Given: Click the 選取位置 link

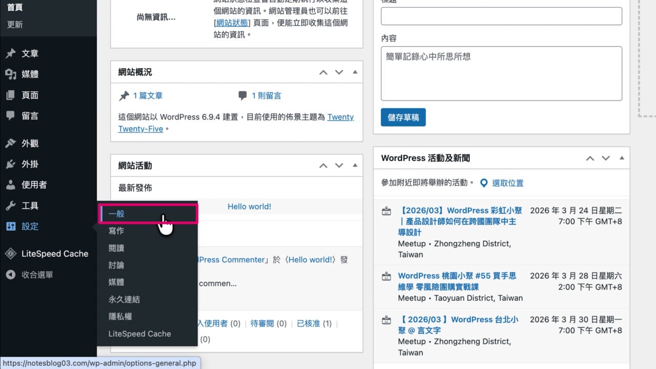Looking at the screenshot, I should pyautogui.click(x=508, y=183).
